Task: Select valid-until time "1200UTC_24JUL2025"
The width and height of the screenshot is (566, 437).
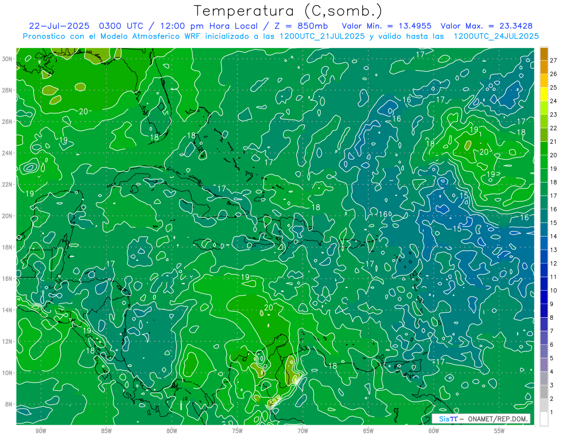Action: pyautogui.click(x=496, y=36)
